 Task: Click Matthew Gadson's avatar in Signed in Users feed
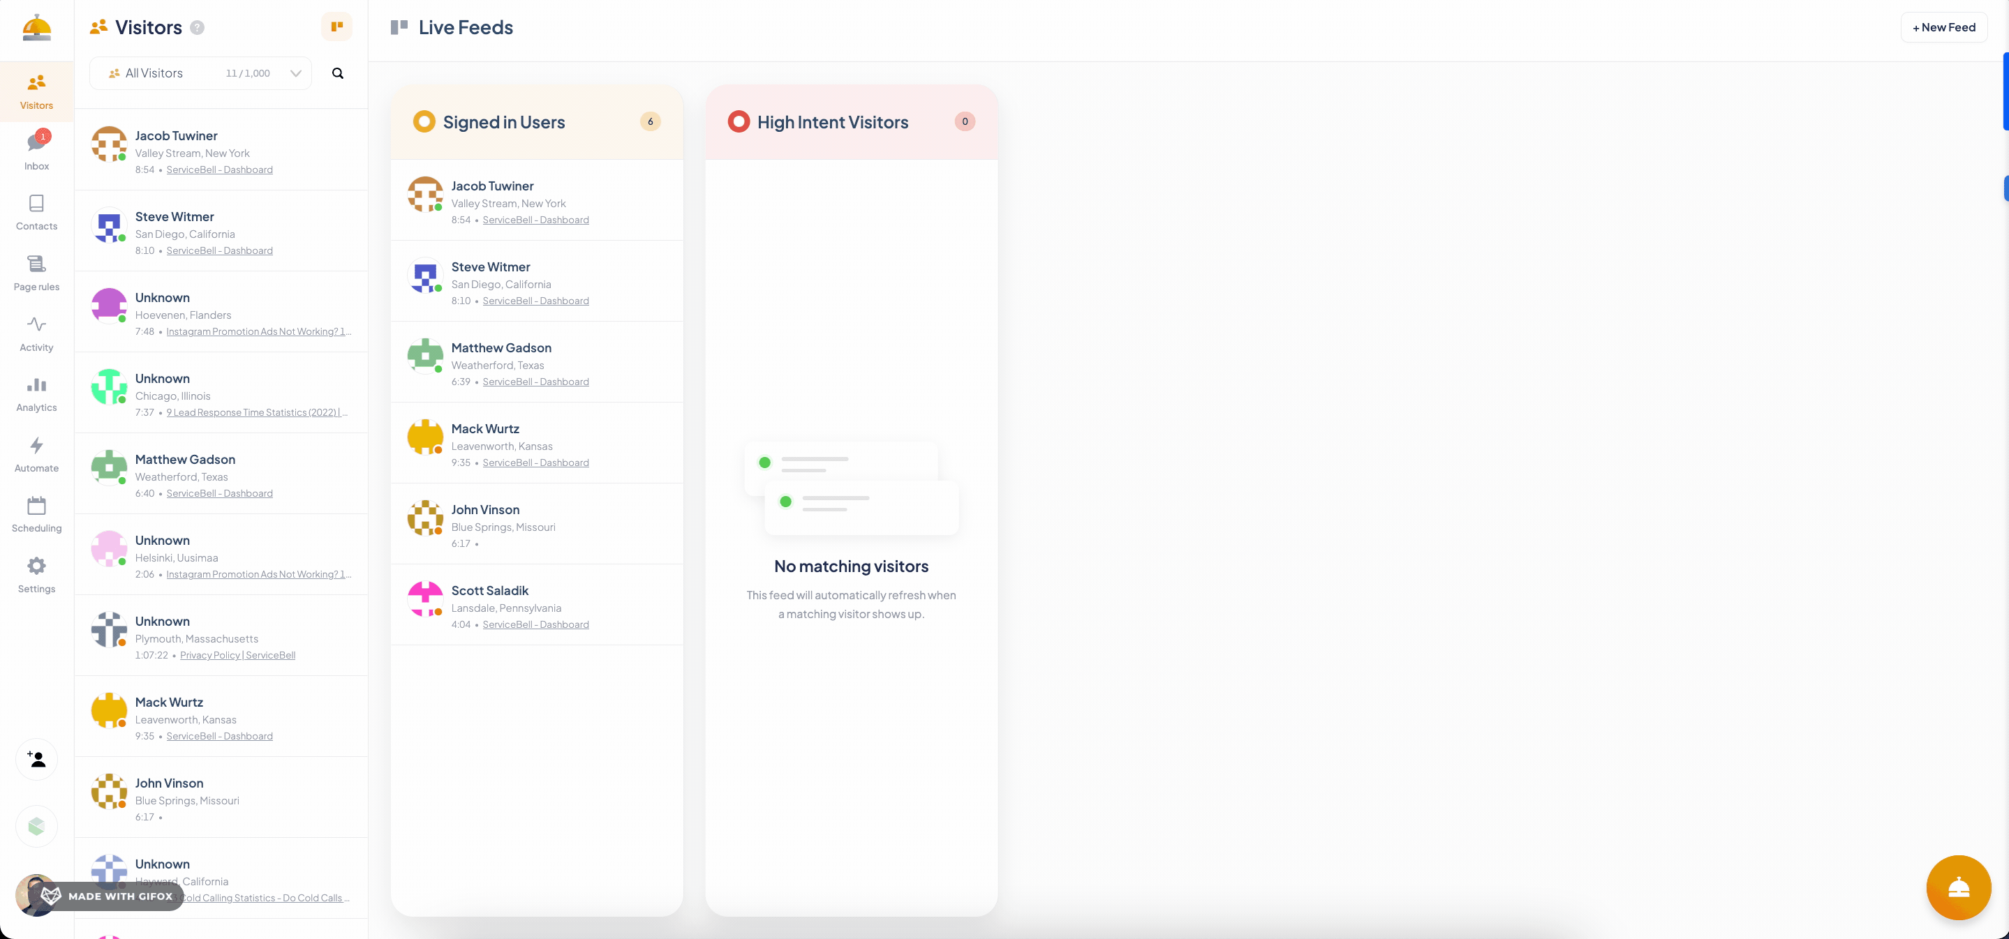[425, 355]
